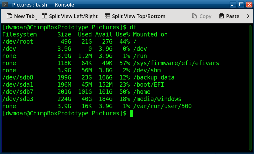254x154 pixels.
Task: Maximize the Konsole window
Action: pos(241,5)
